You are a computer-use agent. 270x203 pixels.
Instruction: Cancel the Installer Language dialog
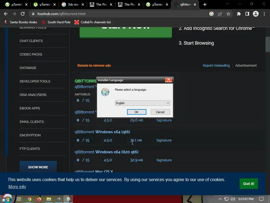[160, 112]
